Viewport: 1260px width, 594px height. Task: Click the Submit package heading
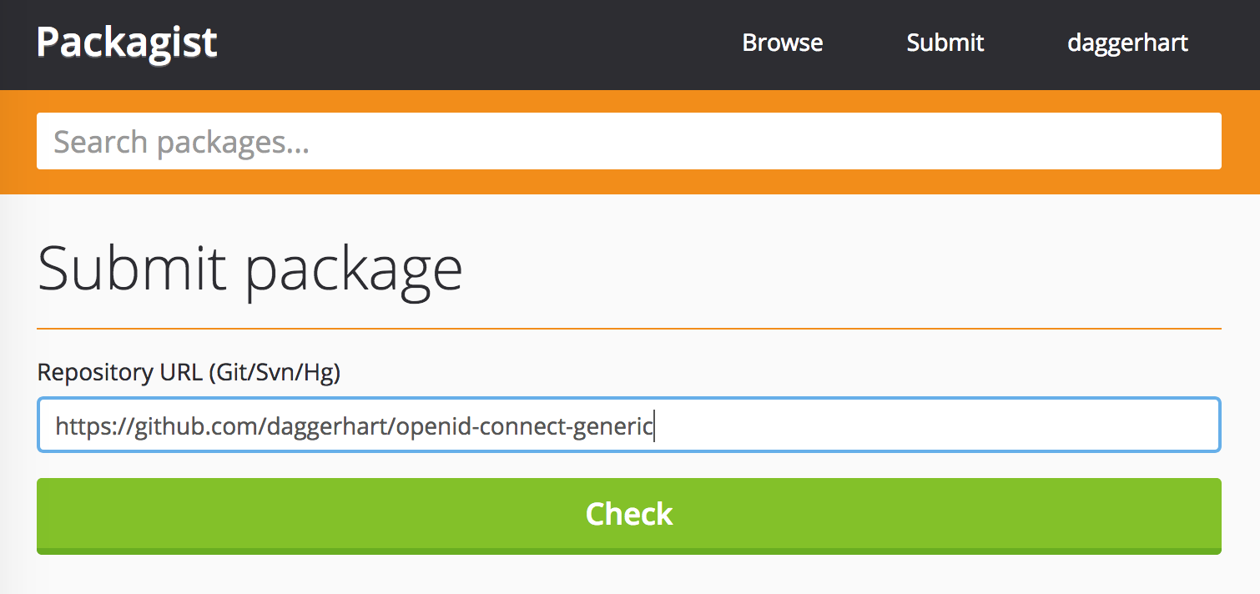249,269
